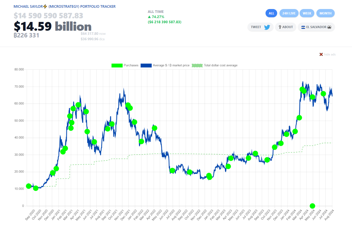The height and width of the screenshot is (226, 352).
Task: Open the ABOUT page
Action: click(286, 27)
